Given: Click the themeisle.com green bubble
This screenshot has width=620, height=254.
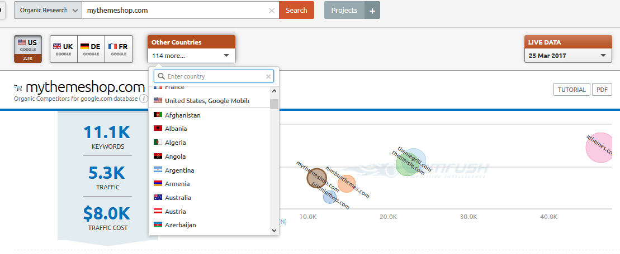Looking at the screenshot, I should pos(406,165).
